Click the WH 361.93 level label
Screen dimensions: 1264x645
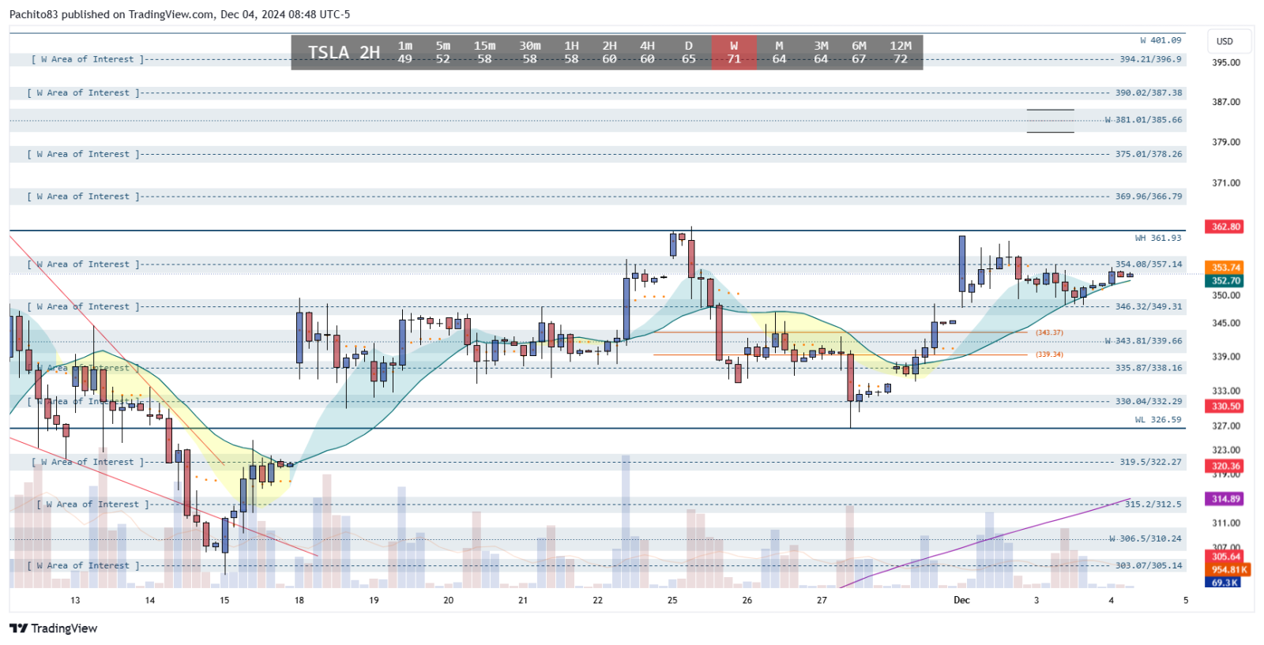coord(1158,238)
